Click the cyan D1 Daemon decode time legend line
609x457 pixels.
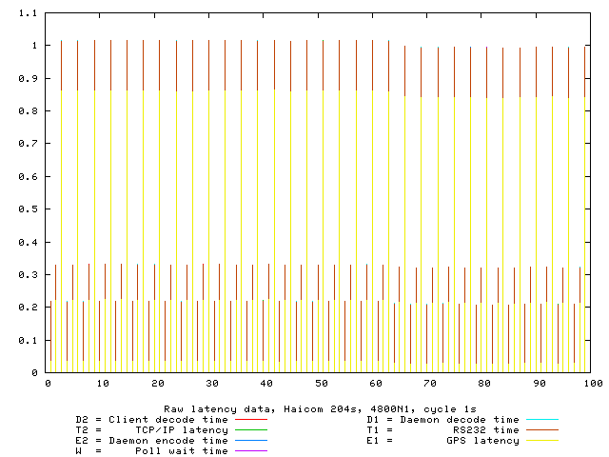[541, 419]
